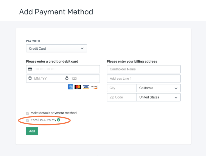
Task: Click the American Express card logo
Action: (x=70, y=87)
